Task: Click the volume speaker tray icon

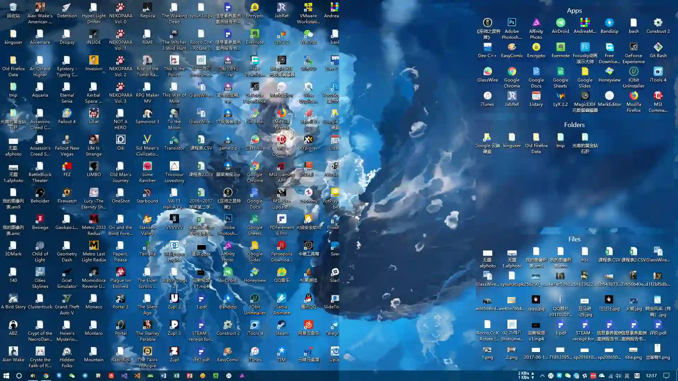Action: pos(618,376)
